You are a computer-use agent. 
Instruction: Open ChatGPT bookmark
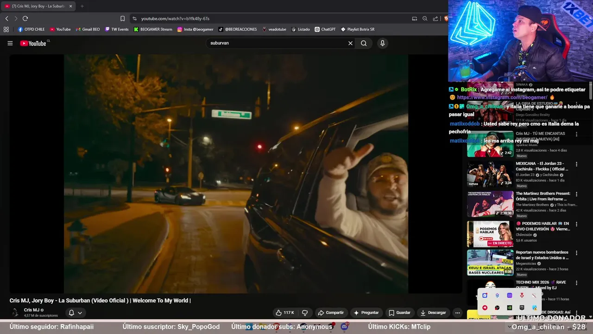pos(325,29)
